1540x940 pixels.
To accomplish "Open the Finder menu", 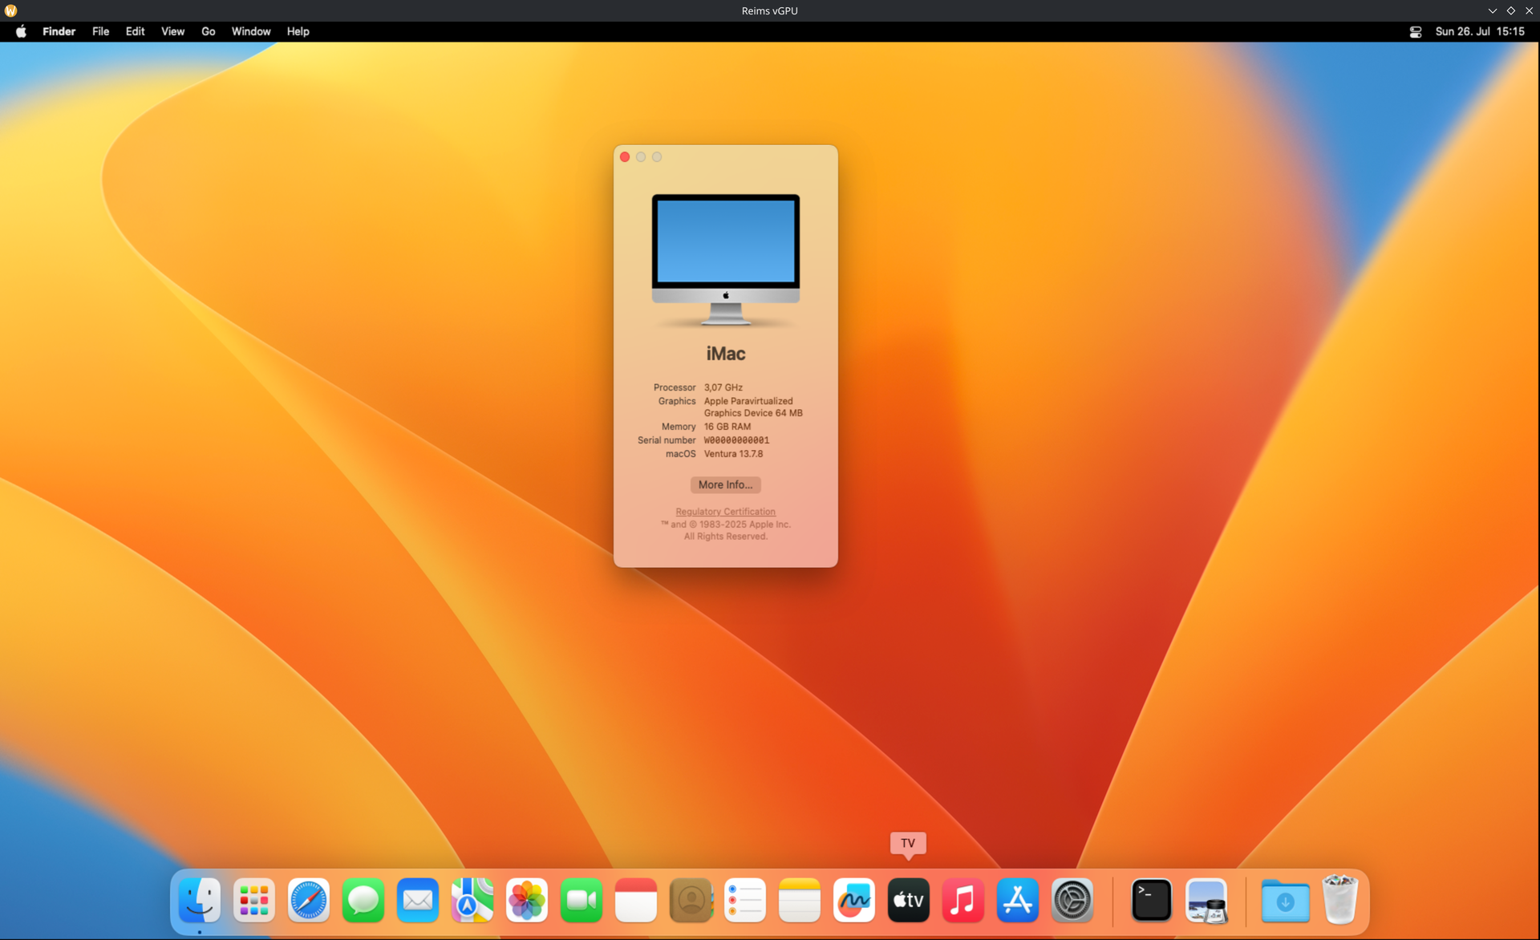I will pyautogui.click(x=59, y=31).
